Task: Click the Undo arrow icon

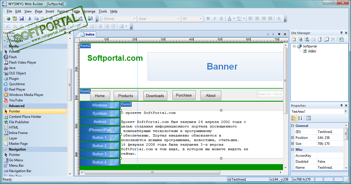Action: pyautogui.click(x=51, y=18)
